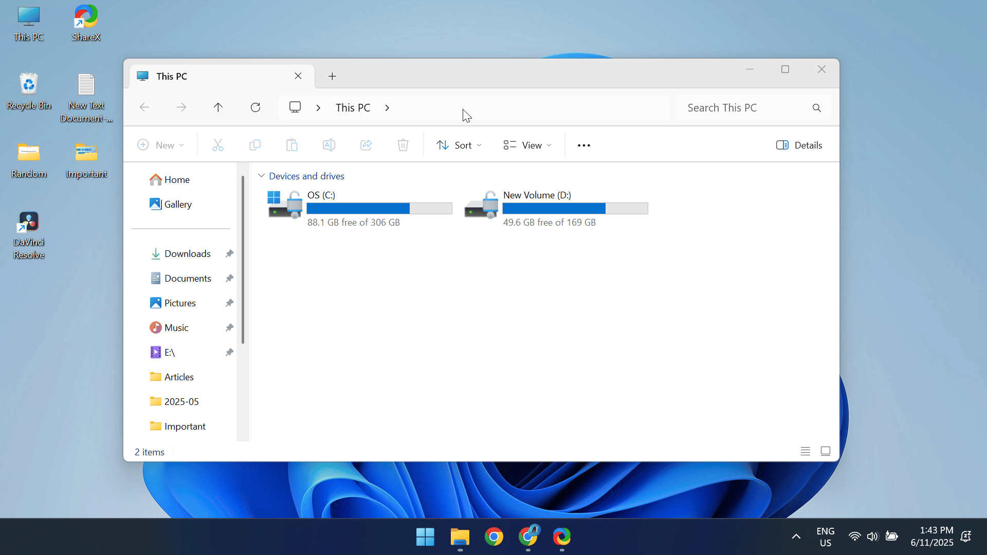
Task: Click the monitor icon in address bar
Action: pyautogui.click(x=295, y=107)
